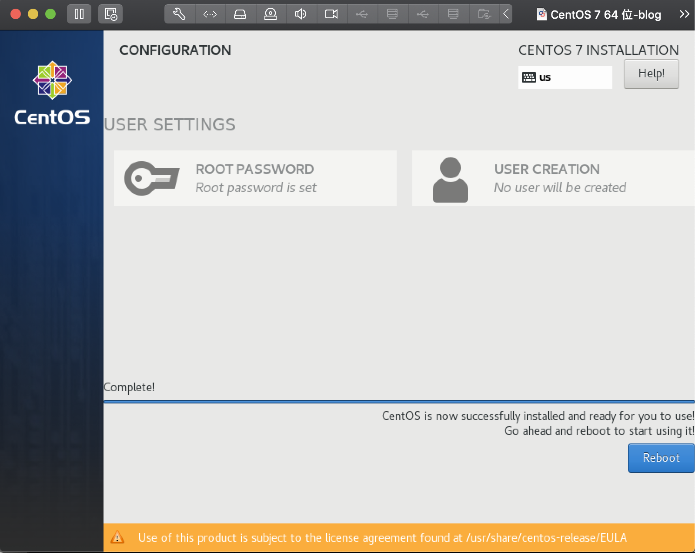Click the warning triangle icon
Viewport: 695px width, 553px height.
pyautogui.click(x=117, y=537)
